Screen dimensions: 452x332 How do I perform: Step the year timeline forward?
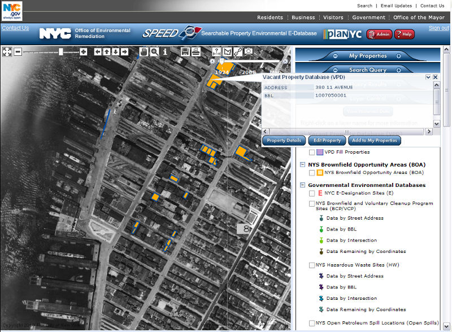click(285, 61)
